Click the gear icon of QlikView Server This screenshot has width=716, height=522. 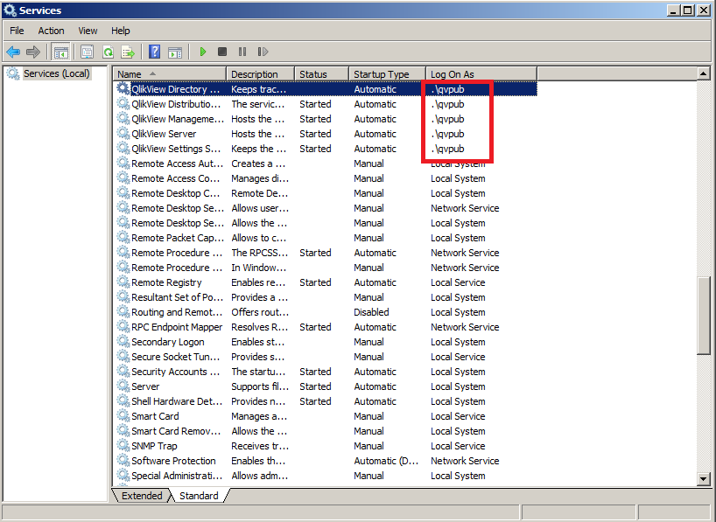[x=123, y=133]
